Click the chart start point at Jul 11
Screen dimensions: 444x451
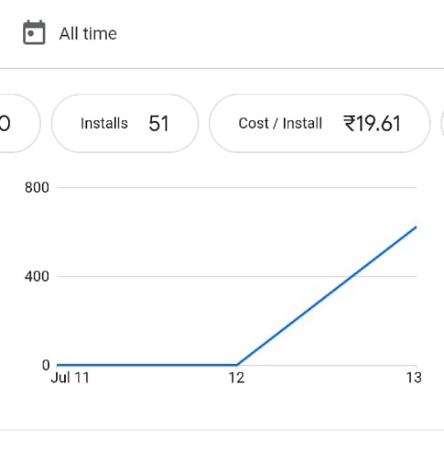coord(58,365)
